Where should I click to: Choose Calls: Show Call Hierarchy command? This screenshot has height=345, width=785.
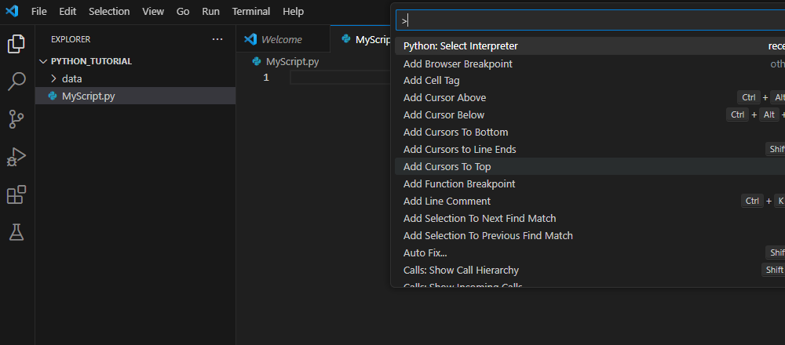tap(590, 270)
